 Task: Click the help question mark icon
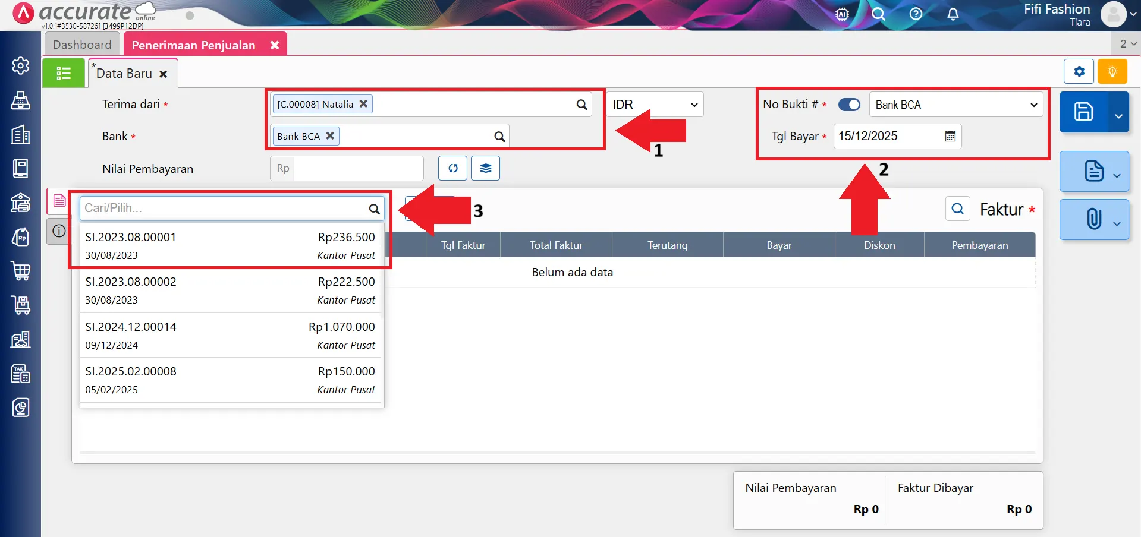916,14
